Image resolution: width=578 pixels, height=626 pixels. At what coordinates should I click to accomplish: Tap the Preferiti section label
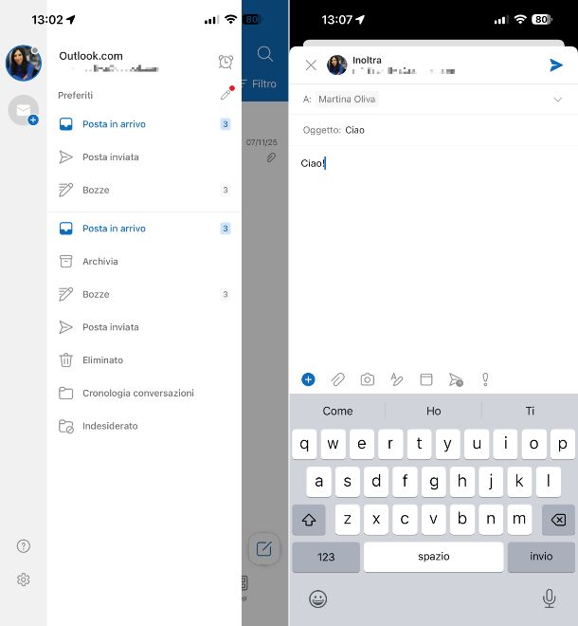coord(76,96)
